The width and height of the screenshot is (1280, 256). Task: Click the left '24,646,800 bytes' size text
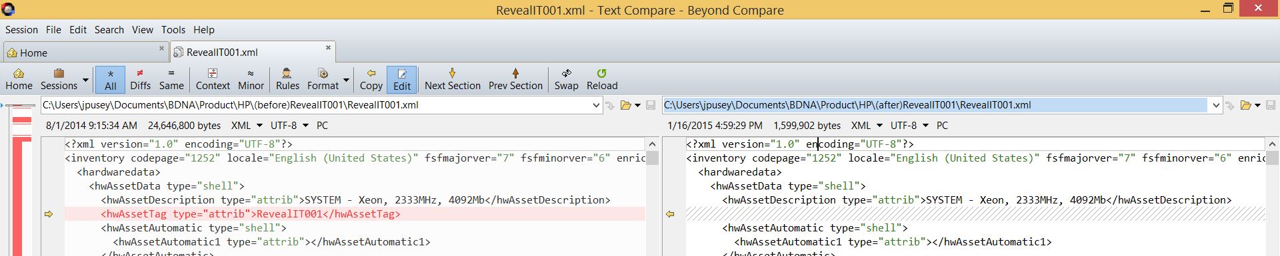click(x=184, y=125)
